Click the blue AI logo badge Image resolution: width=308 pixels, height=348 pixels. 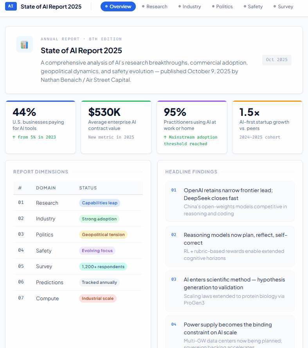[x=11, y=6]
